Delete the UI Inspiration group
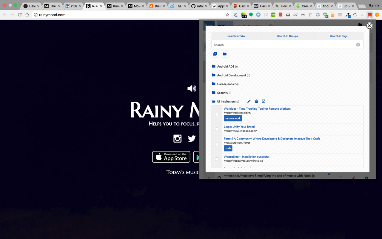 click(256, 101)
